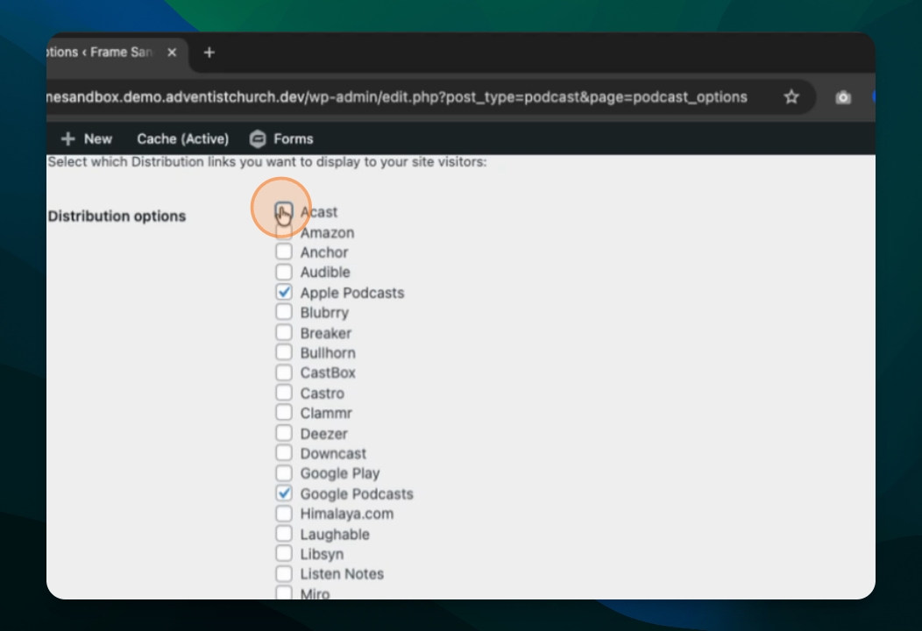Click the plus icon beside New
Image resolution: width=922 pixels, height=631 pixels.
(67, 138)
